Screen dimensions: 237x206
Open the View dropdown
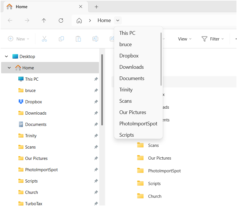click(185, 39)
